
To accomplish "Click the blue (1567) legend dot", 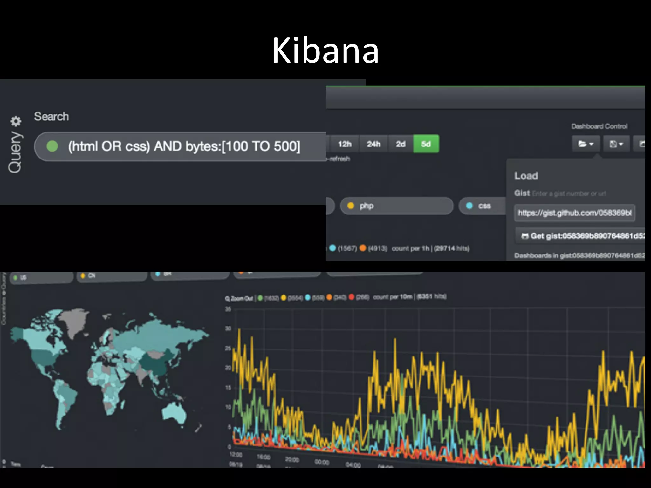I will click(332, 248).
